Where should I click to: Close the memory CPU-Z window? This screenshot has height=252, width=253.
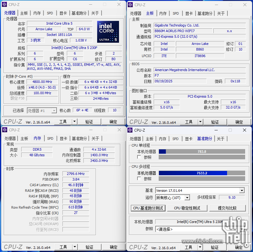pos(119,130)
